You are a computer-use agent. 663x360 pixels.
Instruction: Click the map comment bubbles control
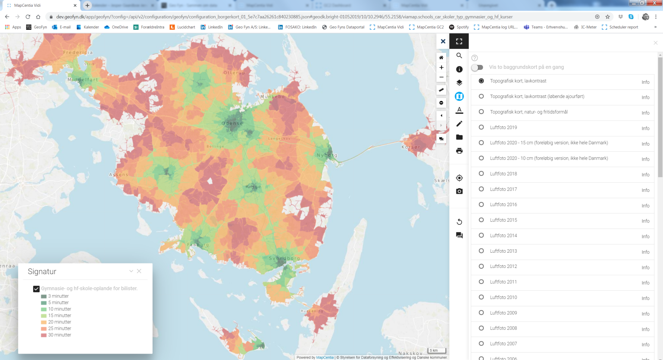tap(441, 139)
